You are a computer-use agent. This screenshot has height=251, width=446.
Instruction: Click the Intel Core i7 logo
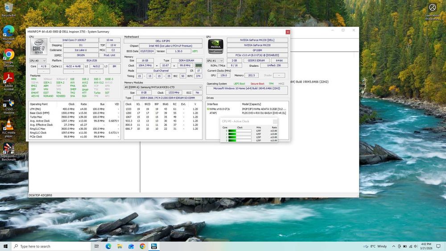[39, 46]
